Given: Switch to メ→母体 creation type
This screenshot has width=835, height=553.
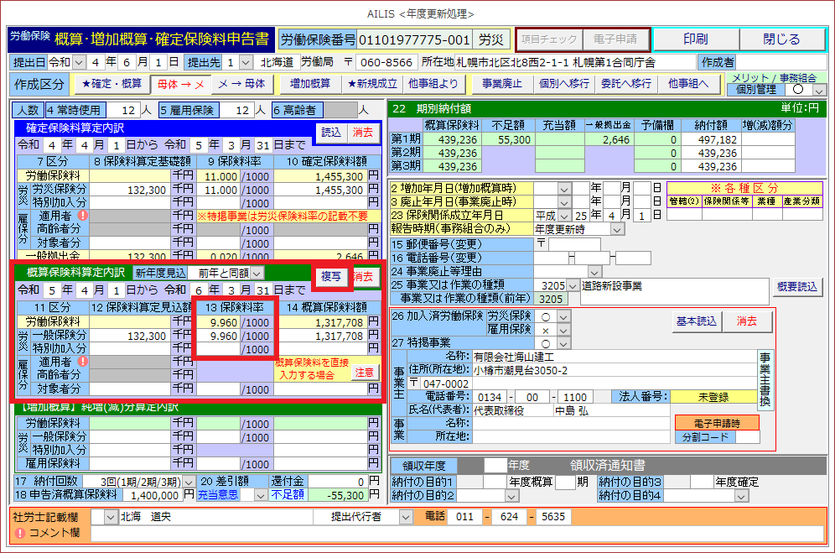Looking at the screenshot, I should [x=241, y=84].
